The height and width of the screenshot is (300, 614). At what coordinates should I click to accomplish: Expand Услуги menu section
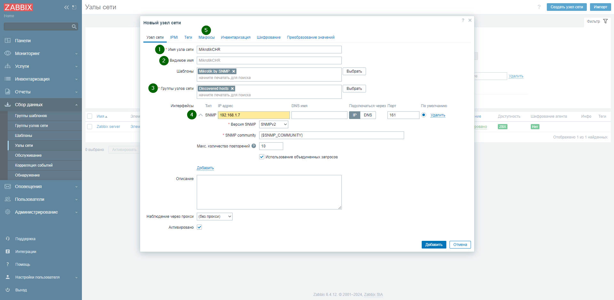pyautogui.click(x=76, y=66)
